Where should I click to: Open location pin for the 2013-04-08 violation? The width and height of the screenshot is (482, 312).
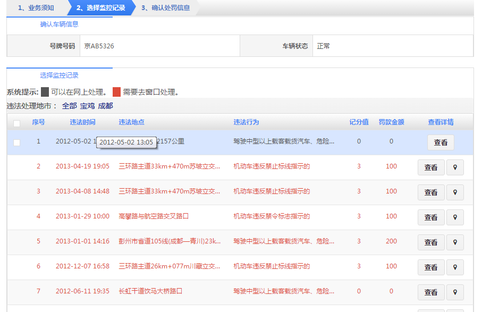(455, 192)
